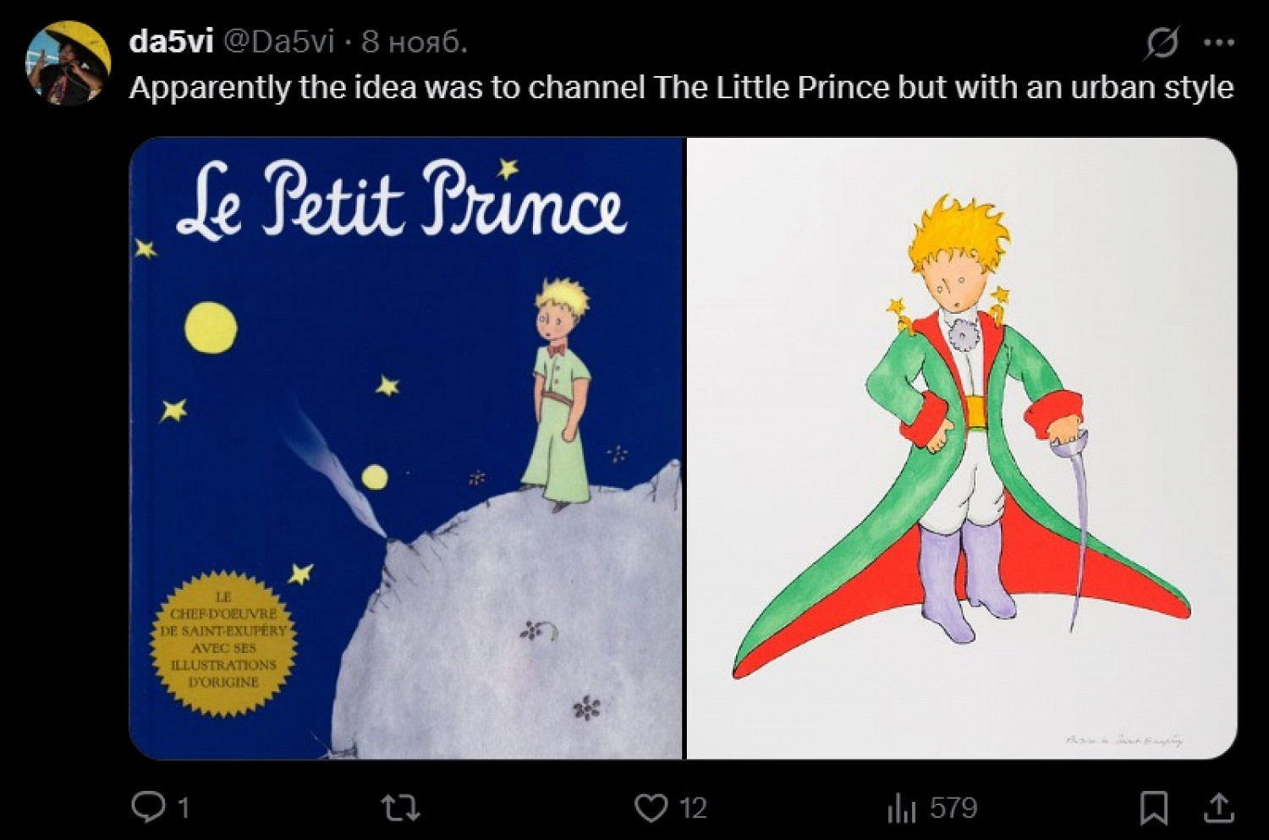The height and width of the screenshot is (840, 1269).
Task: Open the three-dot more options menu
Action: click(1218, 42)
